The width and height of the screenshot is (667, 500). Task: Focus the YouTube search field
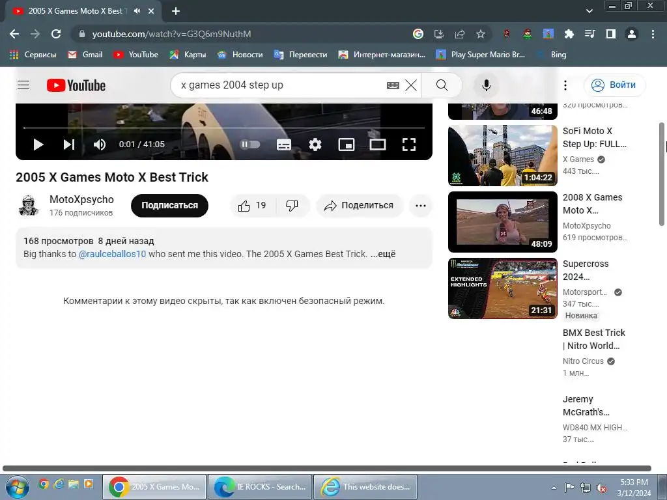pos(281,85)
